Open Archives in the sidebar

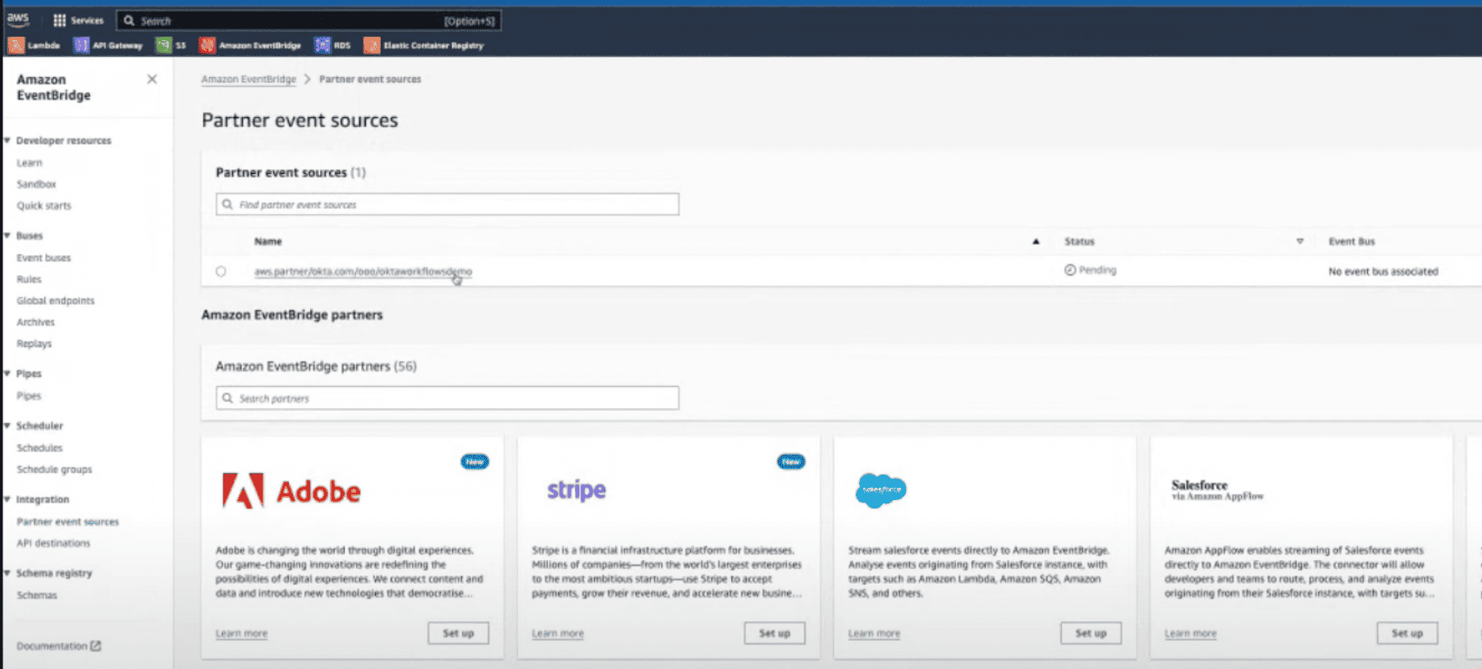(35, 322)
